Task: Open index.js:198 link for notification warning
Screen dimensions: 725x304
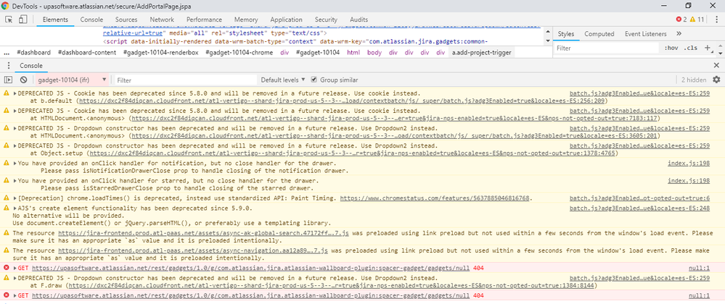Action: (x=689, y=164)
